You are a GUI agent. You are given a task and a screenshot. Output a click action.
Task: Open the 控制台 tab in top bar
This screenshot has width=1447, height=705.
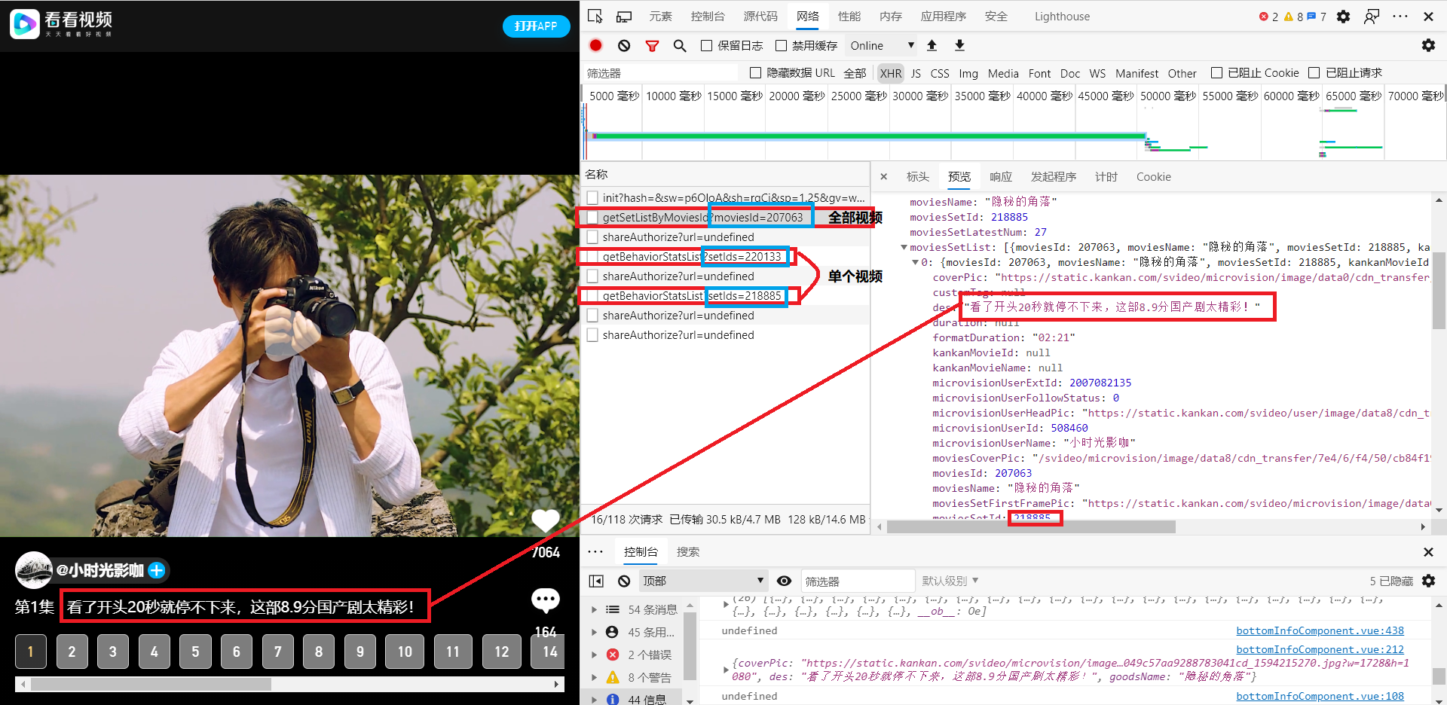[708, 17]
